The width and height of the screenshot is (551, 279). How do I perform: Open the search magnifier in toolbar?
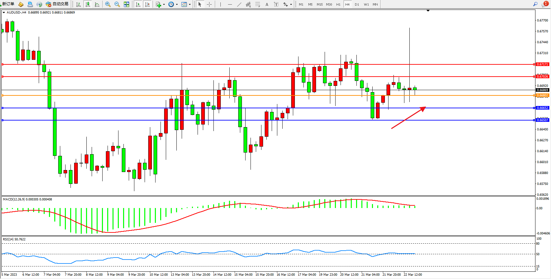click(x=535, y=4)
